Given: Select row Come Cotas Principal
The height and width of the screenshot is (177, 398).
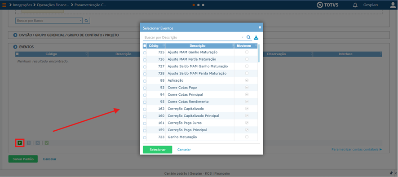Looking at the screenshot, I should 200,94.
